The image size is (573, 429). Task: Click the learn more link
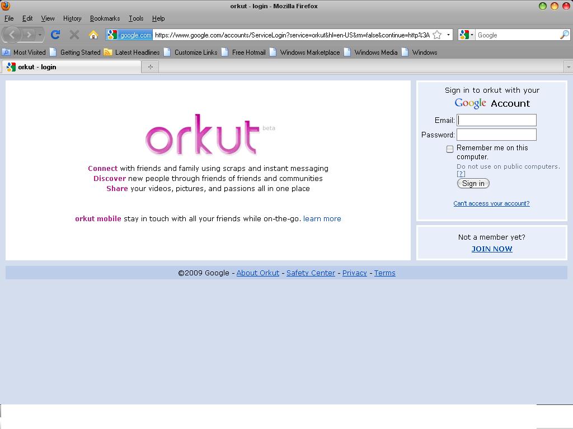[x=322, y=219]
